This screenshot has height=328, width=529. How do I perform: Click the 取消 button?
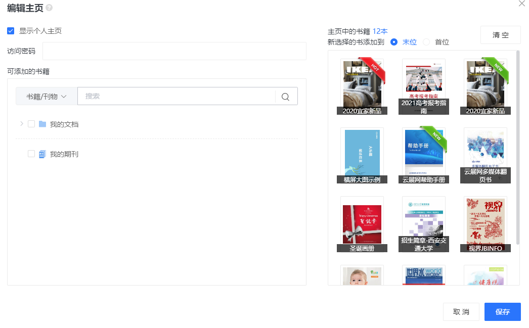click(461, 312)
